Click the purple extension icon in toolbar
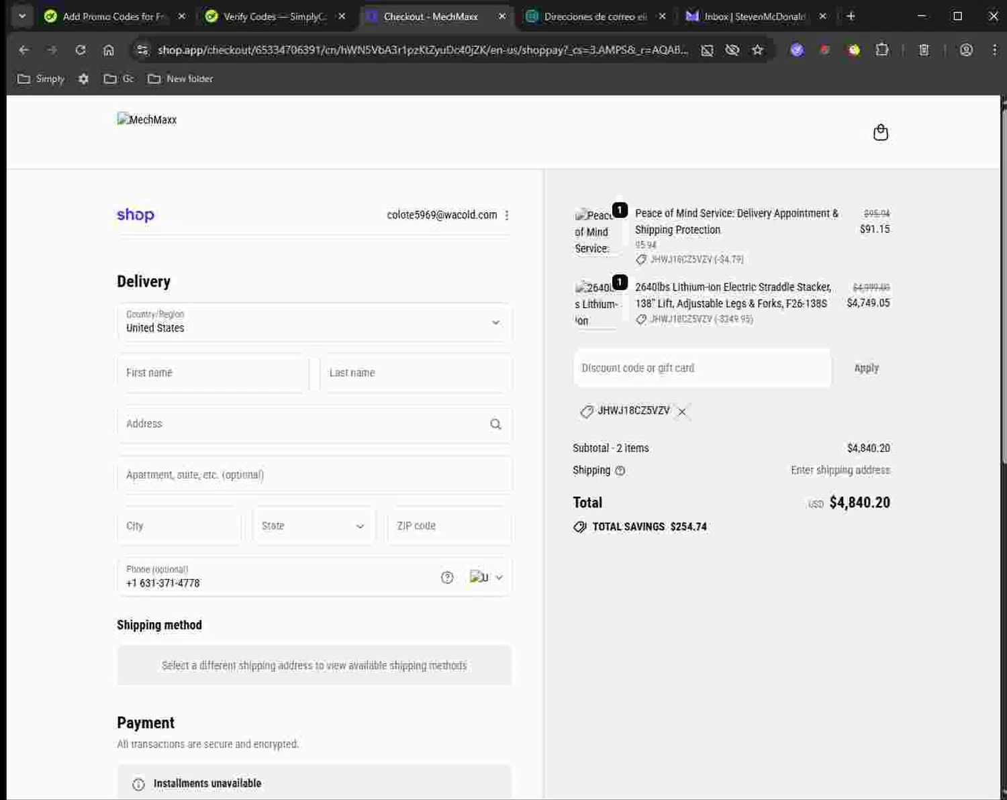This screenshot has width=1007, height=800. click(797, 50)
